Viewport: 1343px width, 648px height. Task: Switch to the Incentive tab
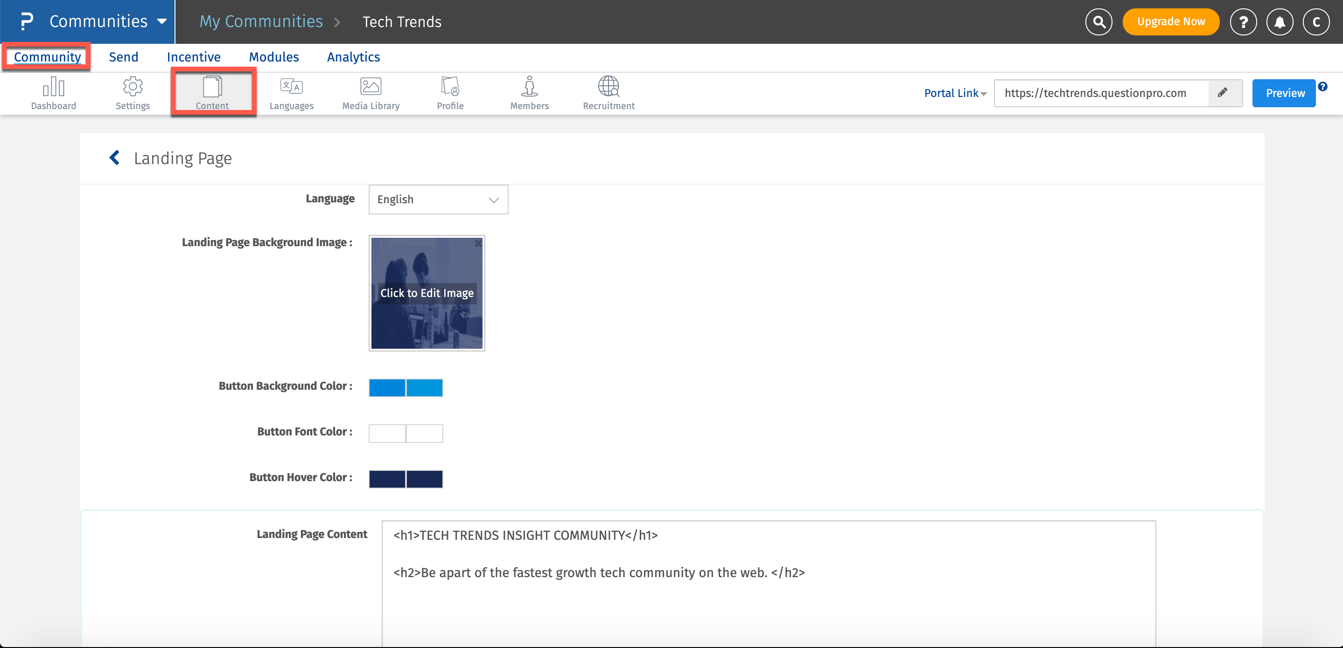tap(193, 57)
